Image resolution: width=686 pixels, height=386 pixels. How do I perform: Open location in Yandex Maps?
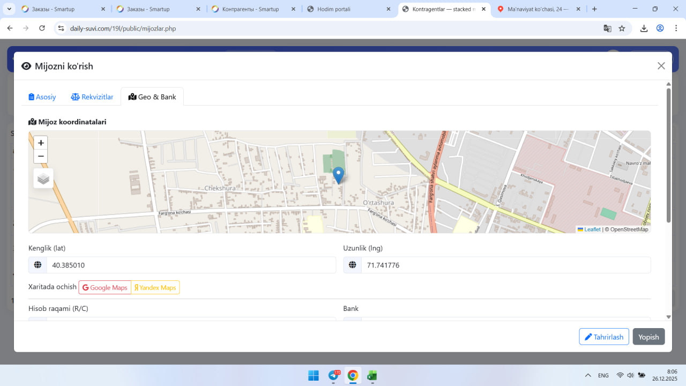pyautogui.click(x=155, y=288)
